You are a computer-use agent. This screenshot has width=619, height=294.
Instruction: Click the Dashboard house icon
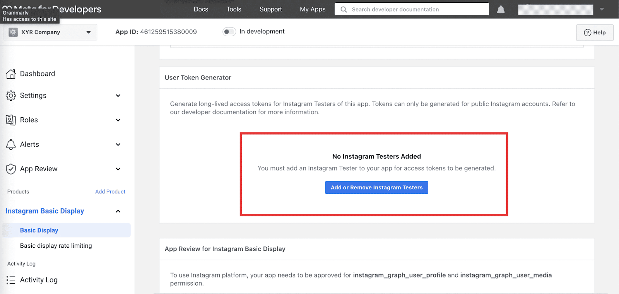click(x=11, y=74)
